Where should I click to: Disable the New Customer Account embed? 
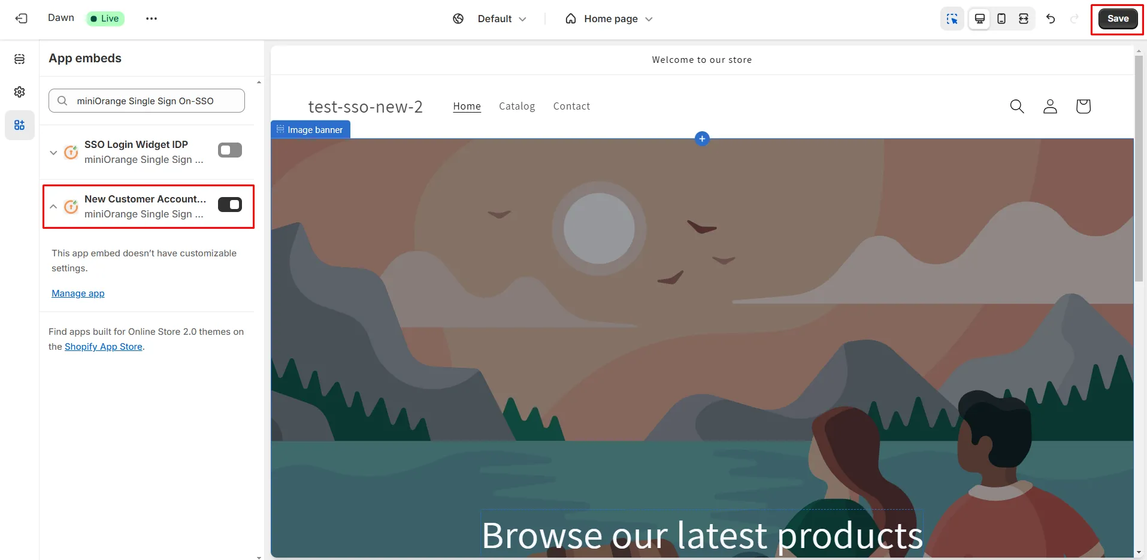pos(230,205)
